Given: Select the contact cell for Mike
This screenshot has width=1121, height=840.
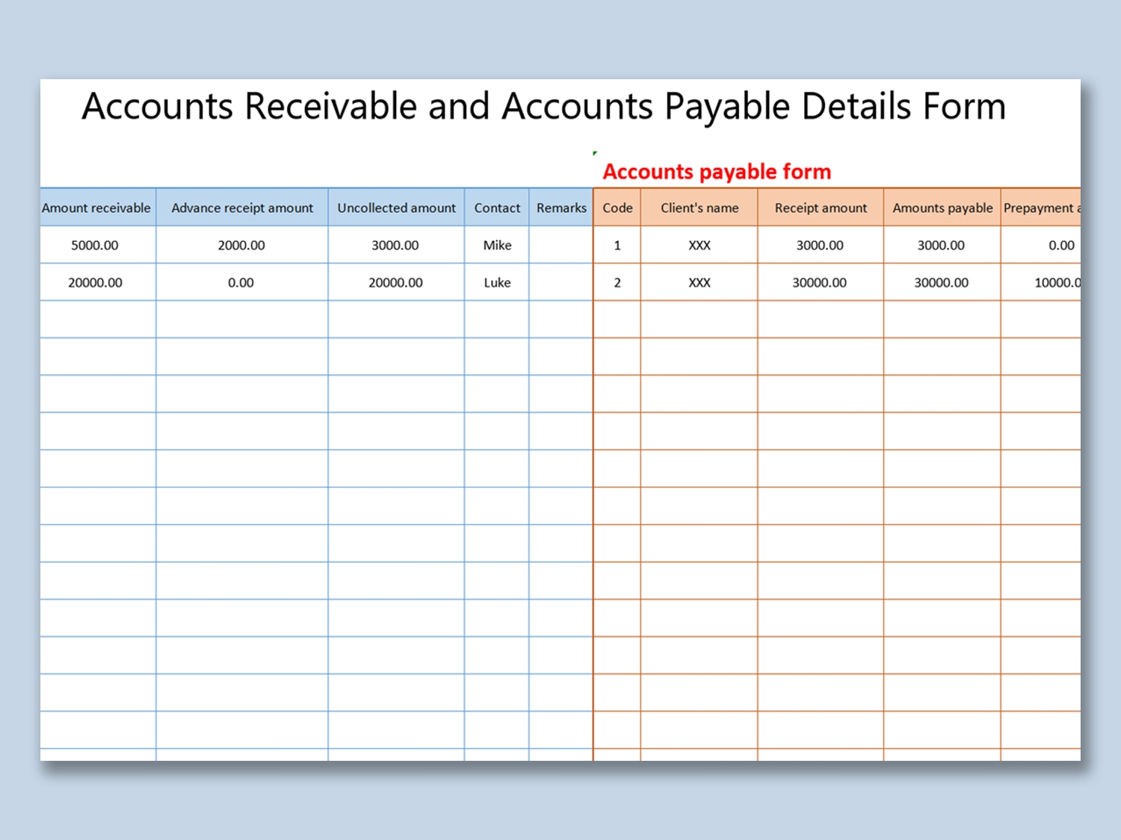Looking at the screenshot, I should click(497, 245).
